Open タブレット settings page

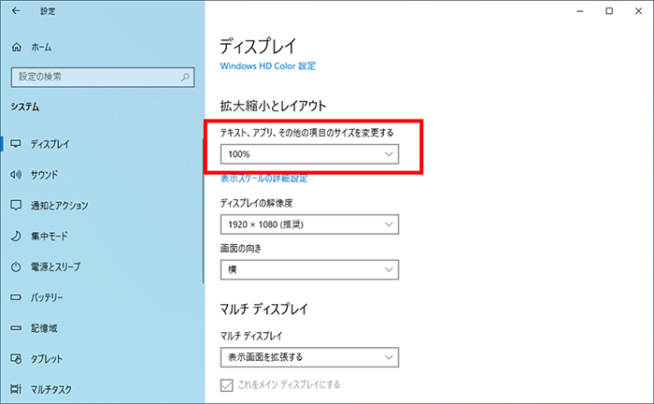(x=49, y=359)
